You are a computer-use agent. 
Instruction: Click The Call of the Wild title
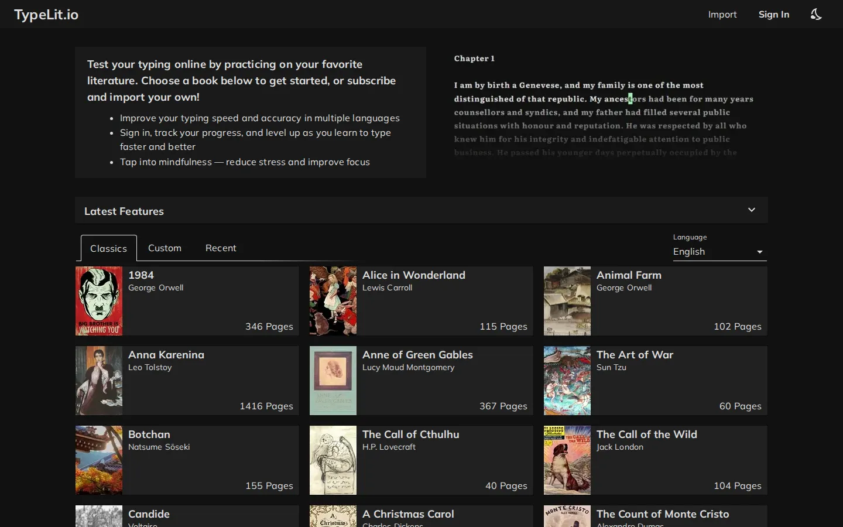click(x=647, y=434)
